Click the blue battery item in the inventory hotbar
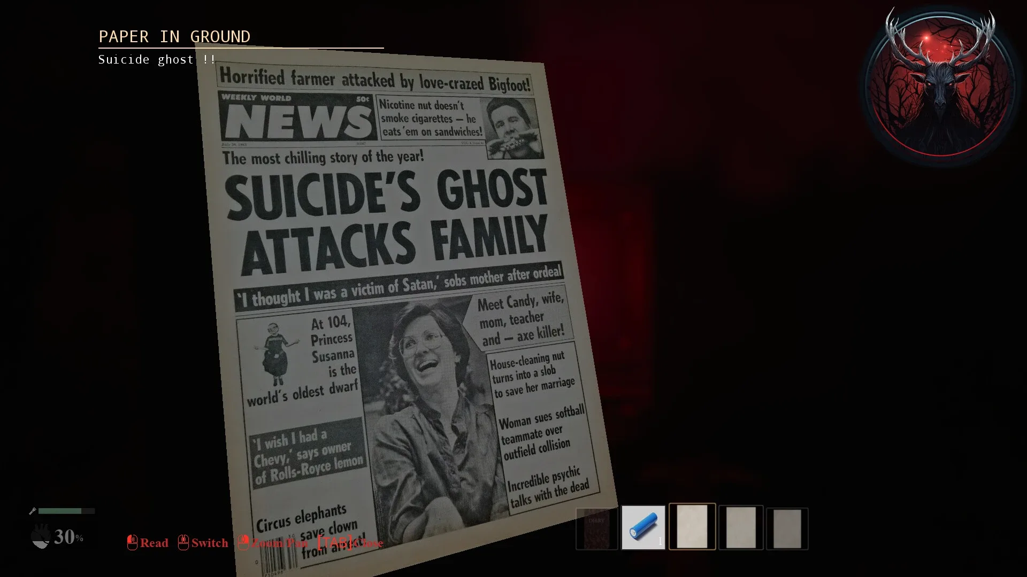This screenshot has height=577, width=1027. 644,526
